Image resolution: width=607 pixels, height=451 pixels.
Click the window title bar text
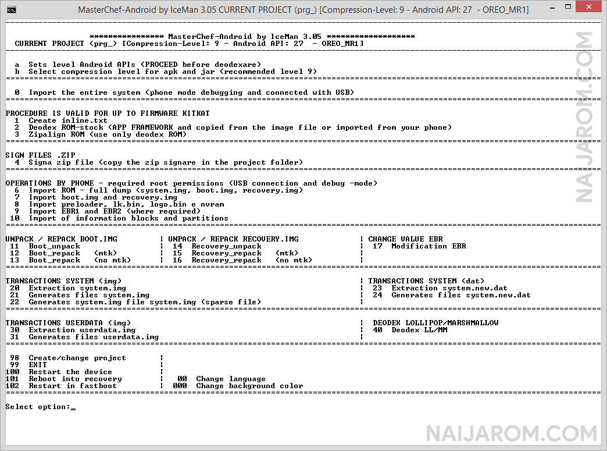tap(303, 10)
